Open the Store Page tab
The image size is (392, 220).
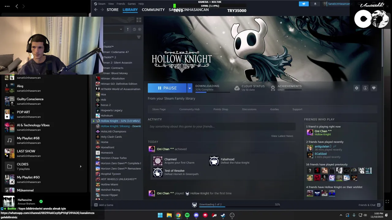click(159, 109)
